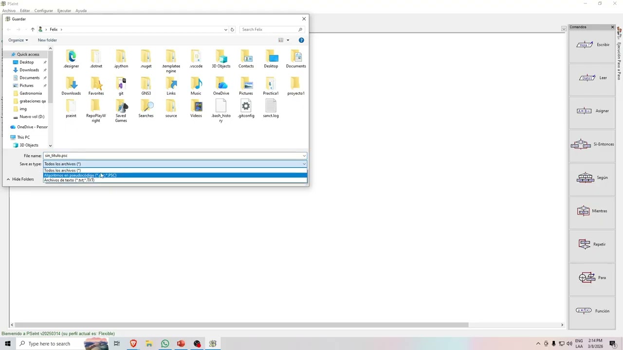Expand the address bar history dropdown
Viewport: 623px width, 350px height.
click(x=225, y=30)
